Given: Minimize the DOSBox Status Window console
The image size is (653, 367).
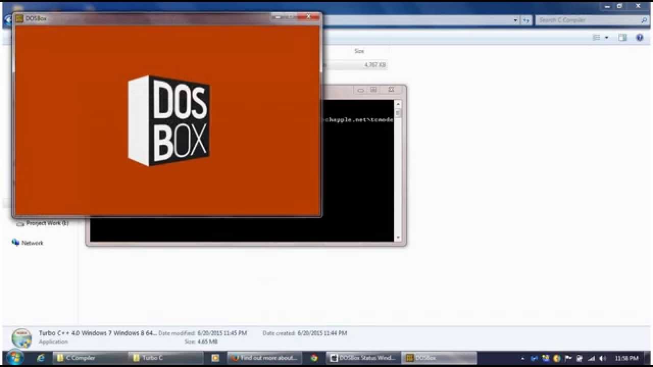Looking at the screenshot, I should (x=361, y=90).
